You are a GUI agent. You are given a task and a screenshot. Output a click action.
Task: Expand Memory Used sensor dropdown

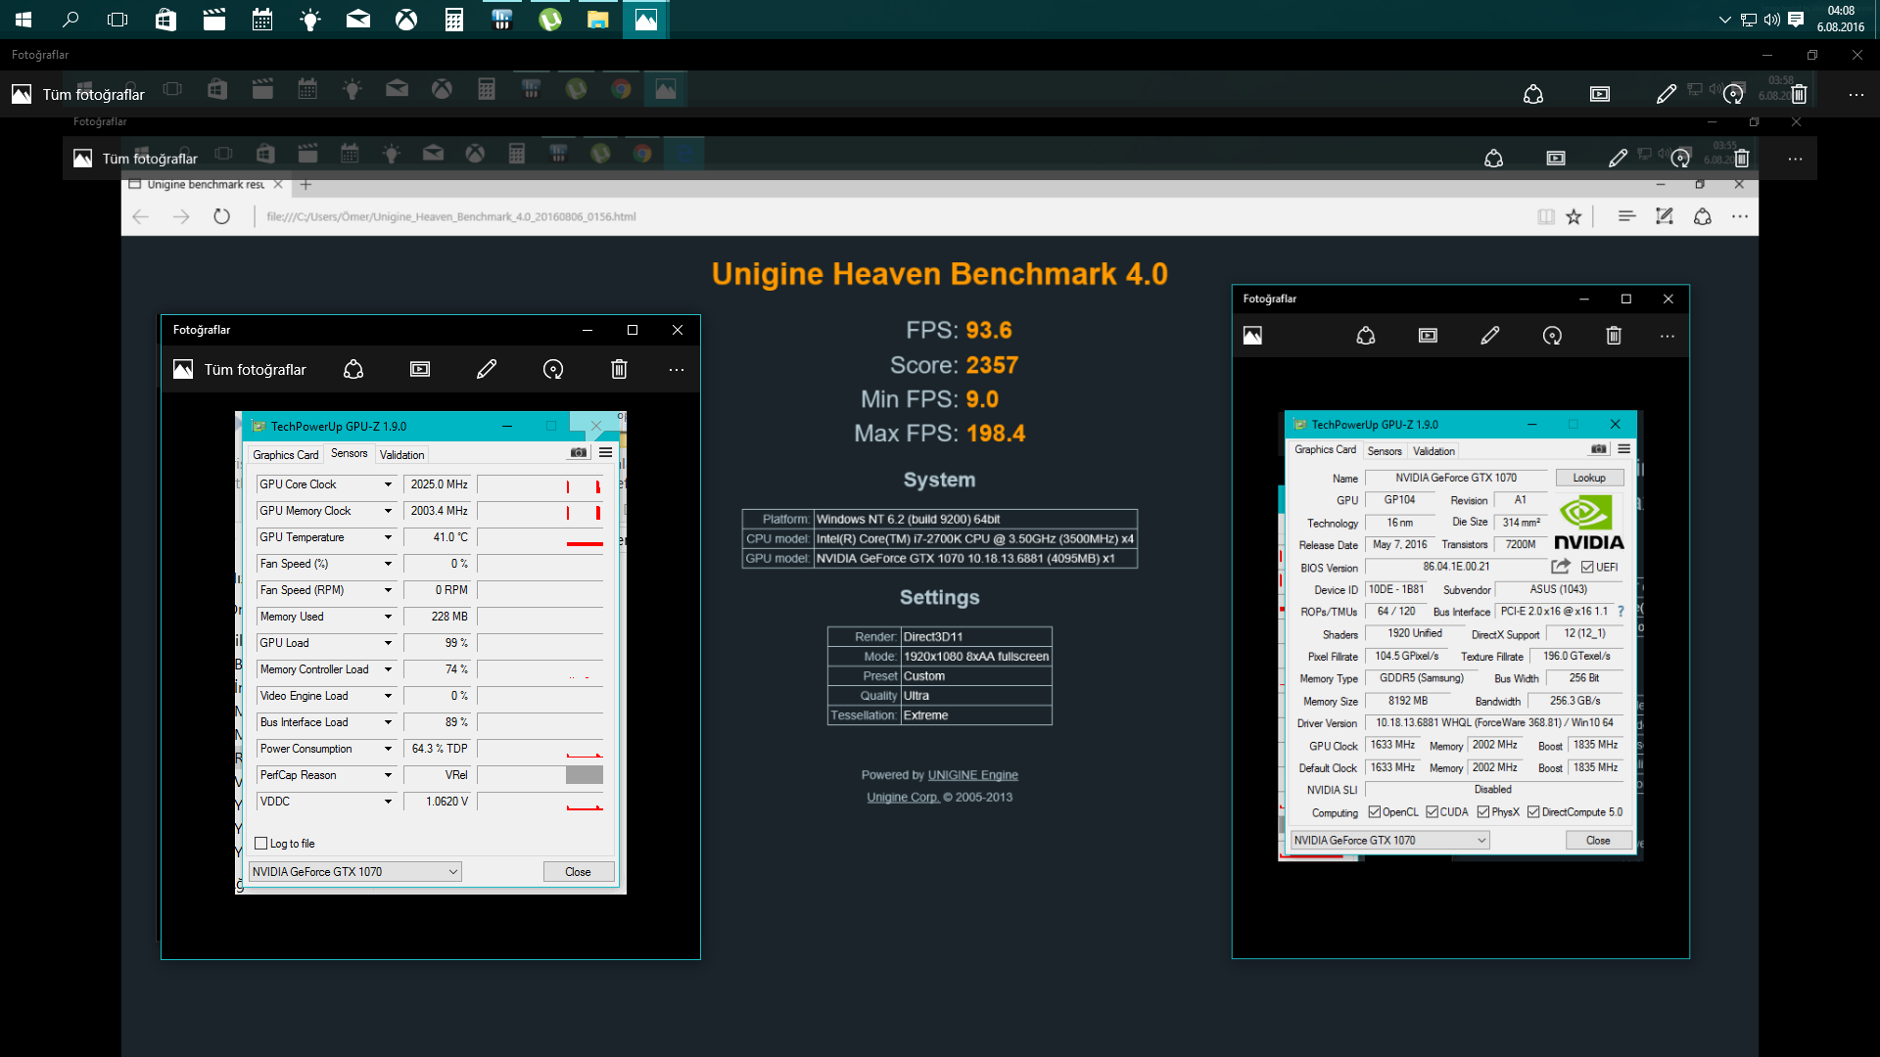(388, 617)
